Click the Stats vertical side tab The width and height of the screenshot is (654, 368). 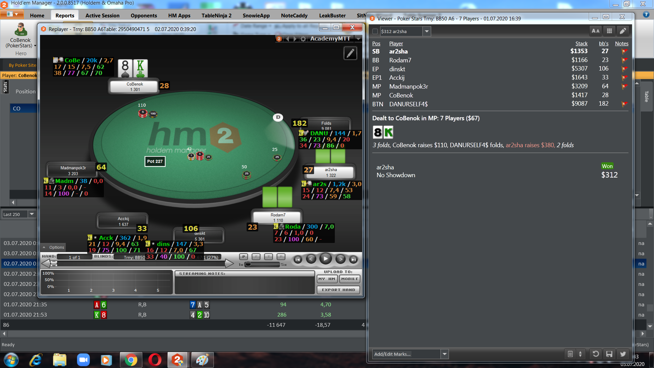pyautogui.click(x=5, y=87)
